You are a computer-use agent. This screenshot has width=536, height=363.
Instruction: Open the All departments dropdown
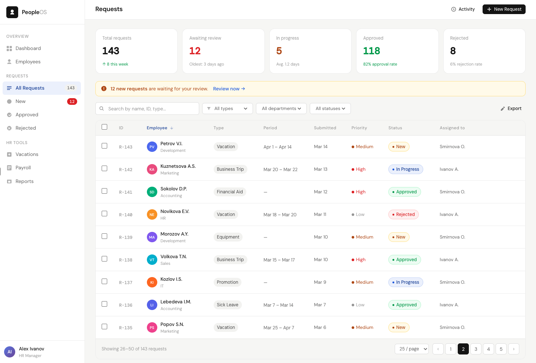point(281,109)
